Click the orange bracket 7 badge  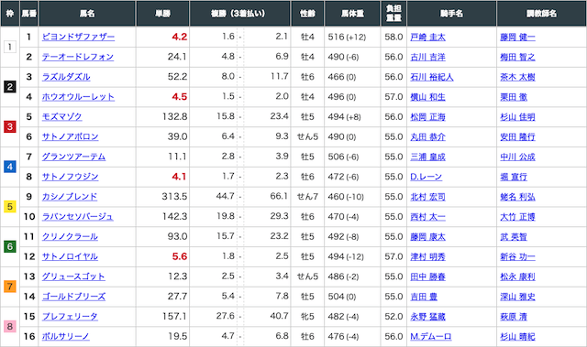click(10, 287)
